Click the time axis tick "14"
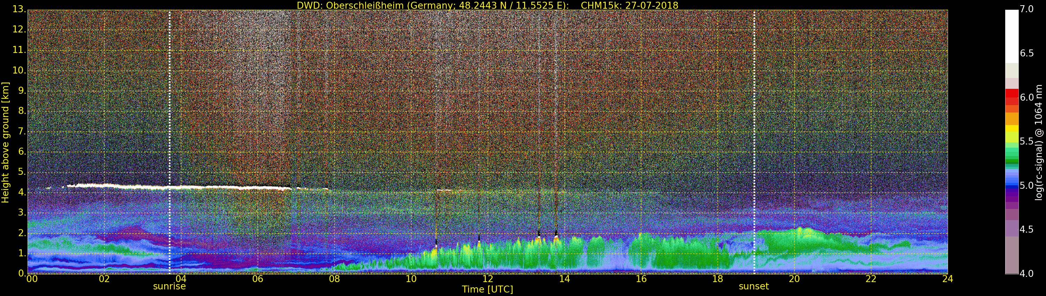This screenshot has width=1046, height=296. click(x=564, y=279)
